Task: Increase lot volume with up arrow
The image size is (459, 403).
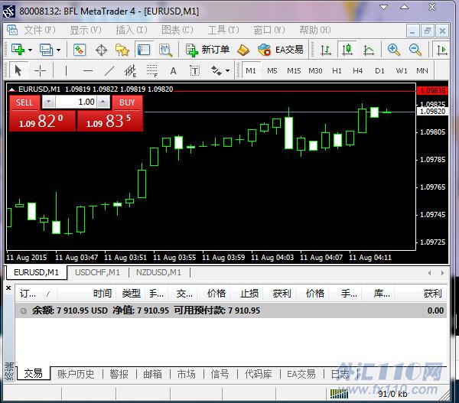Action: tap(103, 102)
